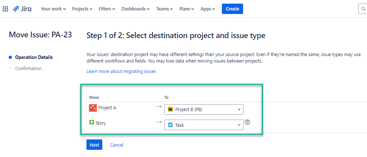The image size is (367, 157).
Task: Click the search magnifier icon
Action: click(x=363, y=9)
